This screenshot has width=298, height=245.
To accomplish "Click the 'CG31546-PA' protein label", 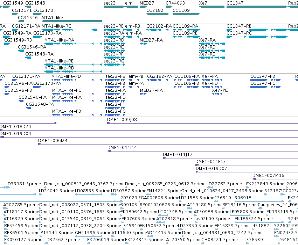I will (x=33, y=97).
